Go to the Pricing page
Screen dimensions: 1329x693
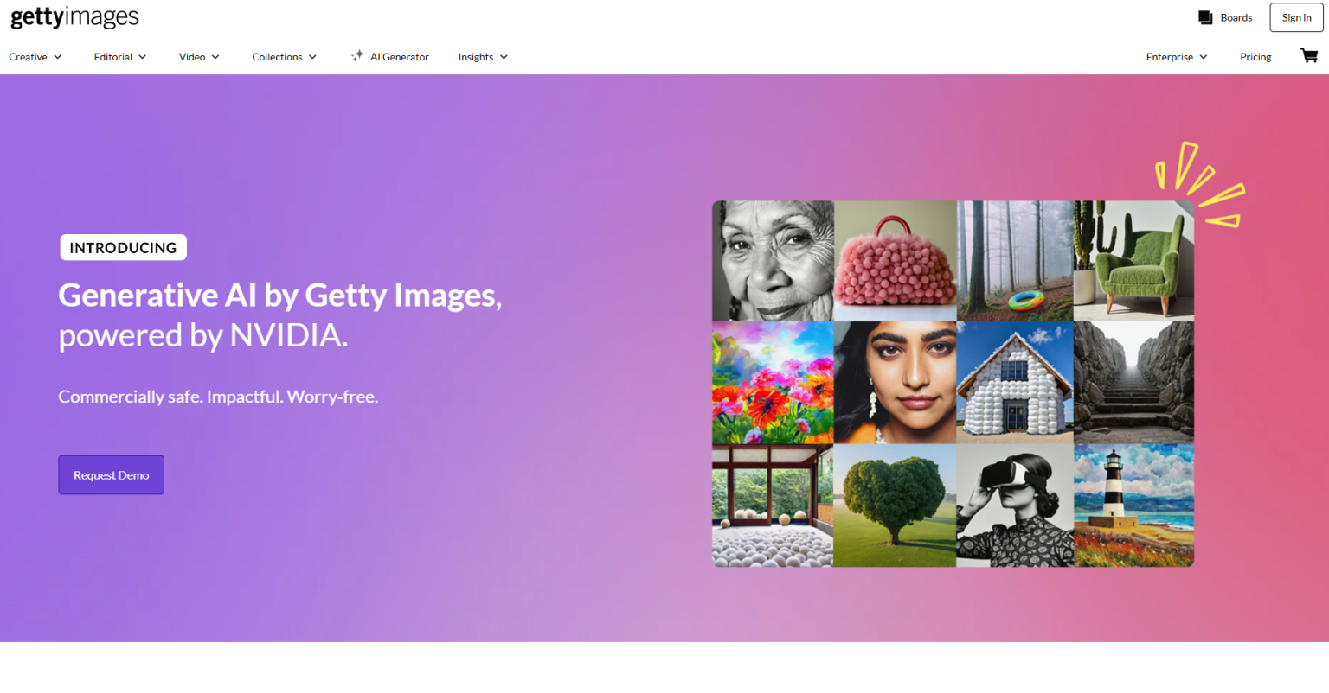click(1255, 57)
